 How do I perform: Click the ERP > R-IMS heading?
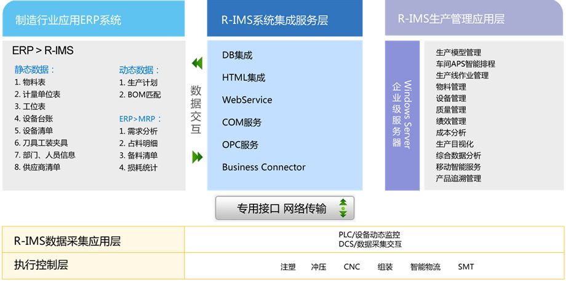pos(43,50)
